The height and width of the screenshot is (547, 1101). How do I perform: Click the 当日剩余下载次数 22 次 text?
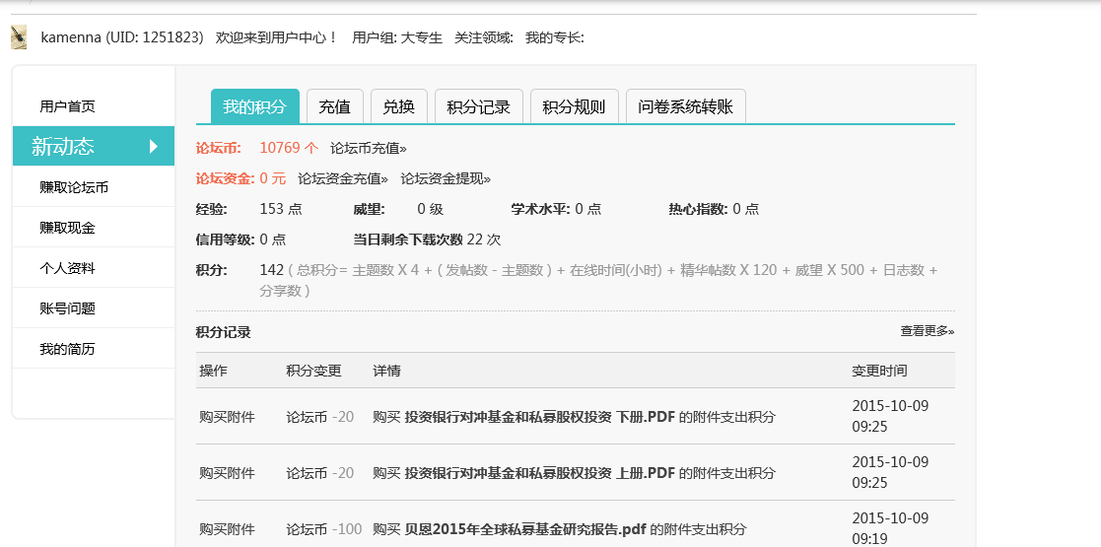point(427,239)
